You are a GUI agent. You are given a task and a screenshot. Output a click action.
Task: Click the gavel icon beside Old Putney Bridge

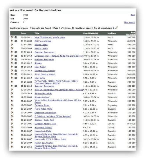12,41
